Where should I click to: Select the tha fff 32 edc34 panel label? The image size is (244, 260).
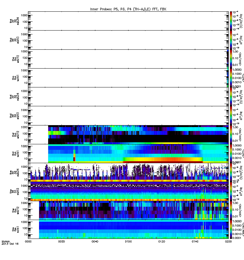pyautogui.click(x=14, y=21)
